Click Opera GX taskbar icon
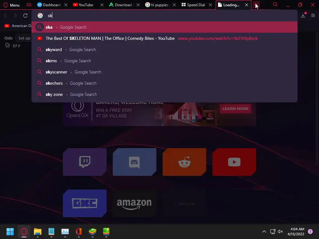 (x=24, y=232)
